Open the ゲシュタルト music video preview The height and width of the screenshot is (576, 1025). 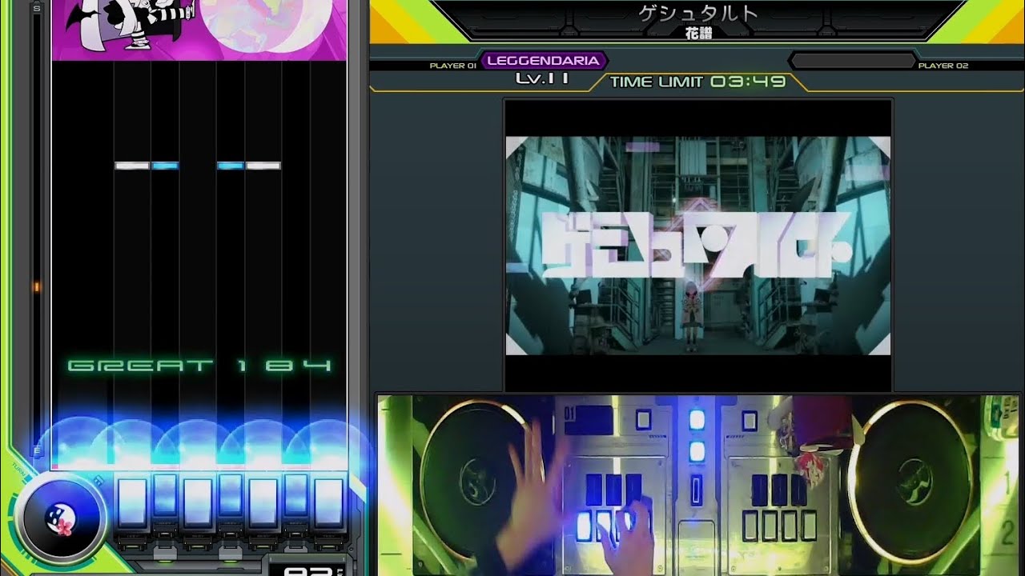tap(697, 245)
